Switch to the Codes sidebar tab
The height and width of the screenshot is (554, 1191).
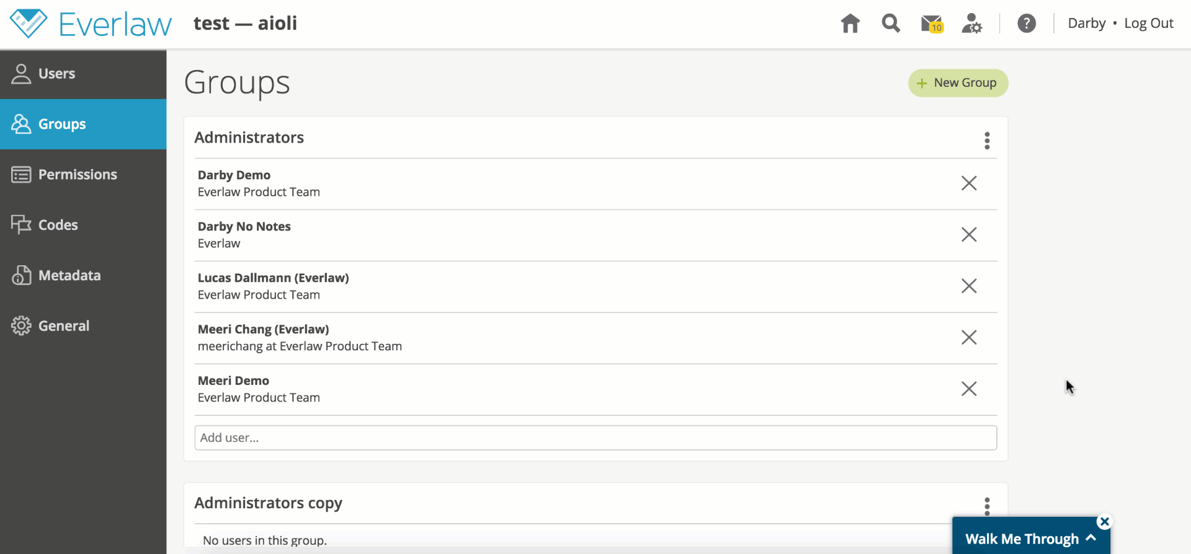tap(83, 225)
